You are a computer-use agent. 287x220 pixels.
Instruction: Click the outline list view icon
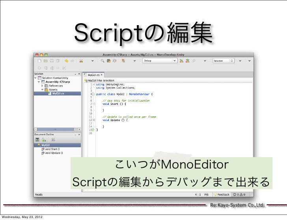pyautogui.click(x=37, y=140)
